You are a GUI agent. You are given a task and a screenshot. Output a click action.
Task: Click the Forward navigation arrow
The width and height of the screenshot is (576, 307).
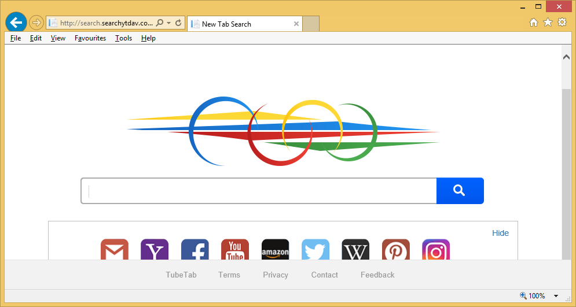point(36,23)
